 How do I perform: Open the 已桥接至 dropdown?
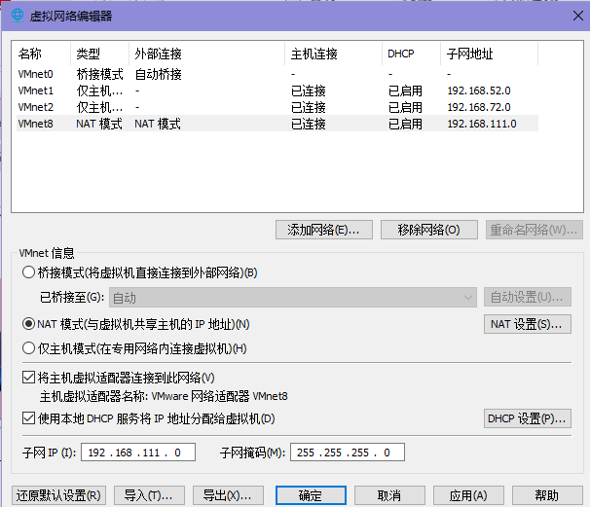293,298
